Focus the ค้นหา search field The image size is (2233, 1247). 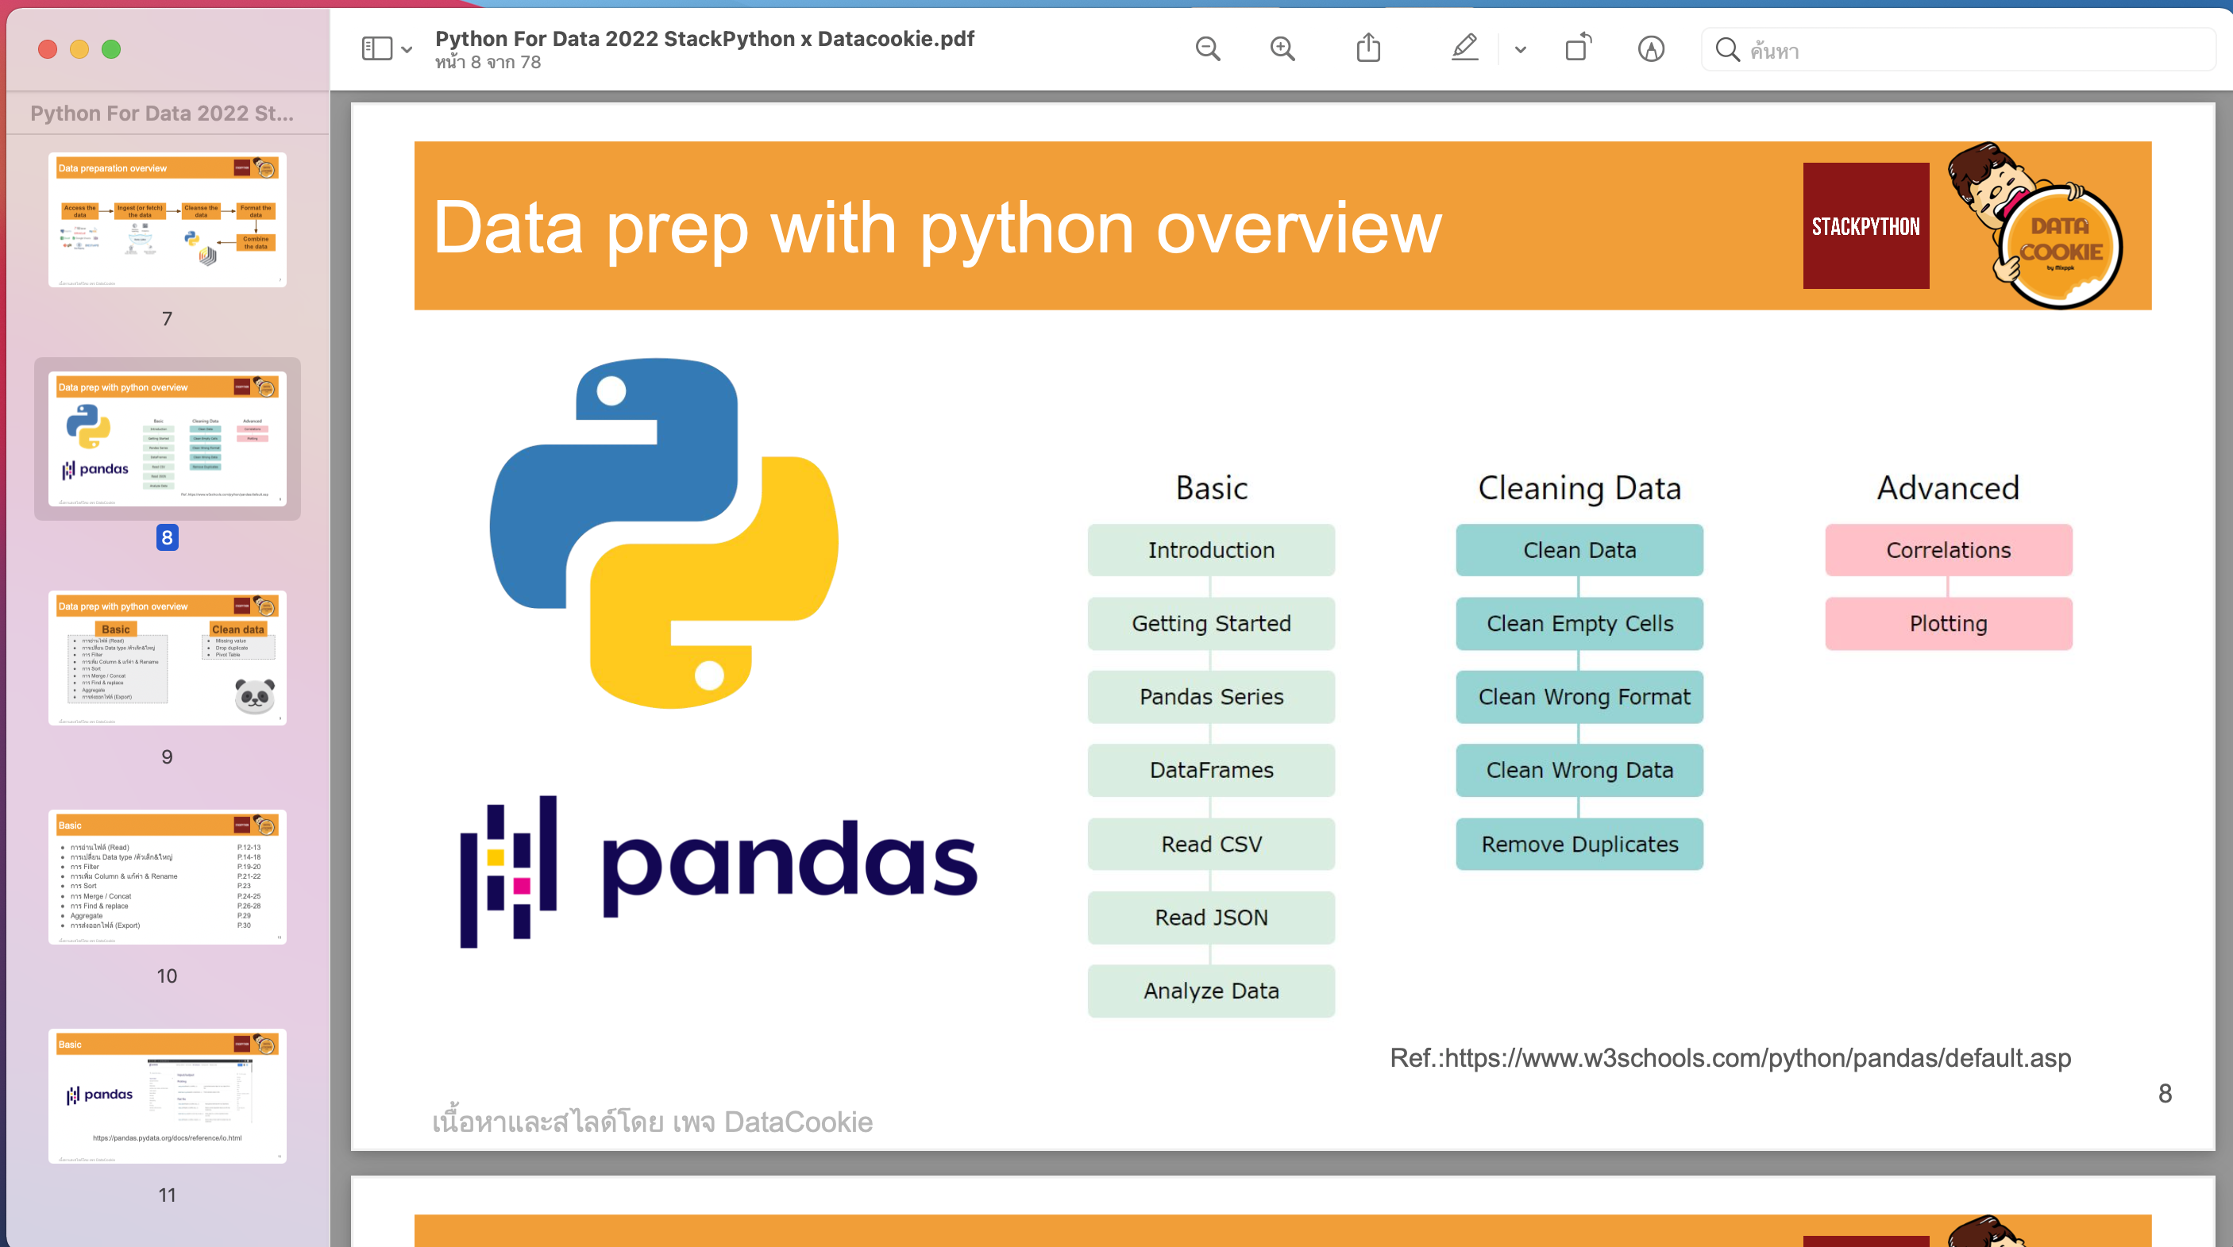tap(1957, 49)
